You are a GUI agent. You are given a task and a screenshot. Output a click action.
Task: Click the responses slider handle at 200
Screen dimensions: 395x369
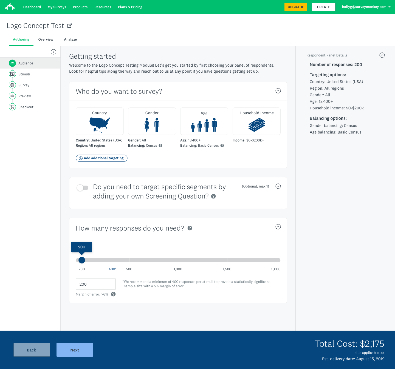[82, 260]
